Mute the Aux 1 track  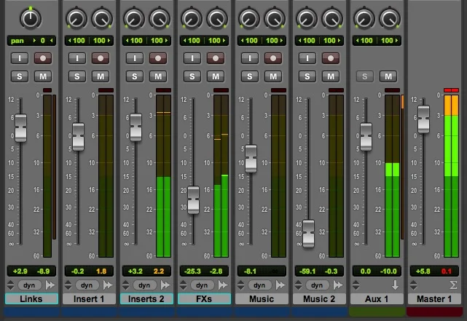point(388,76)
